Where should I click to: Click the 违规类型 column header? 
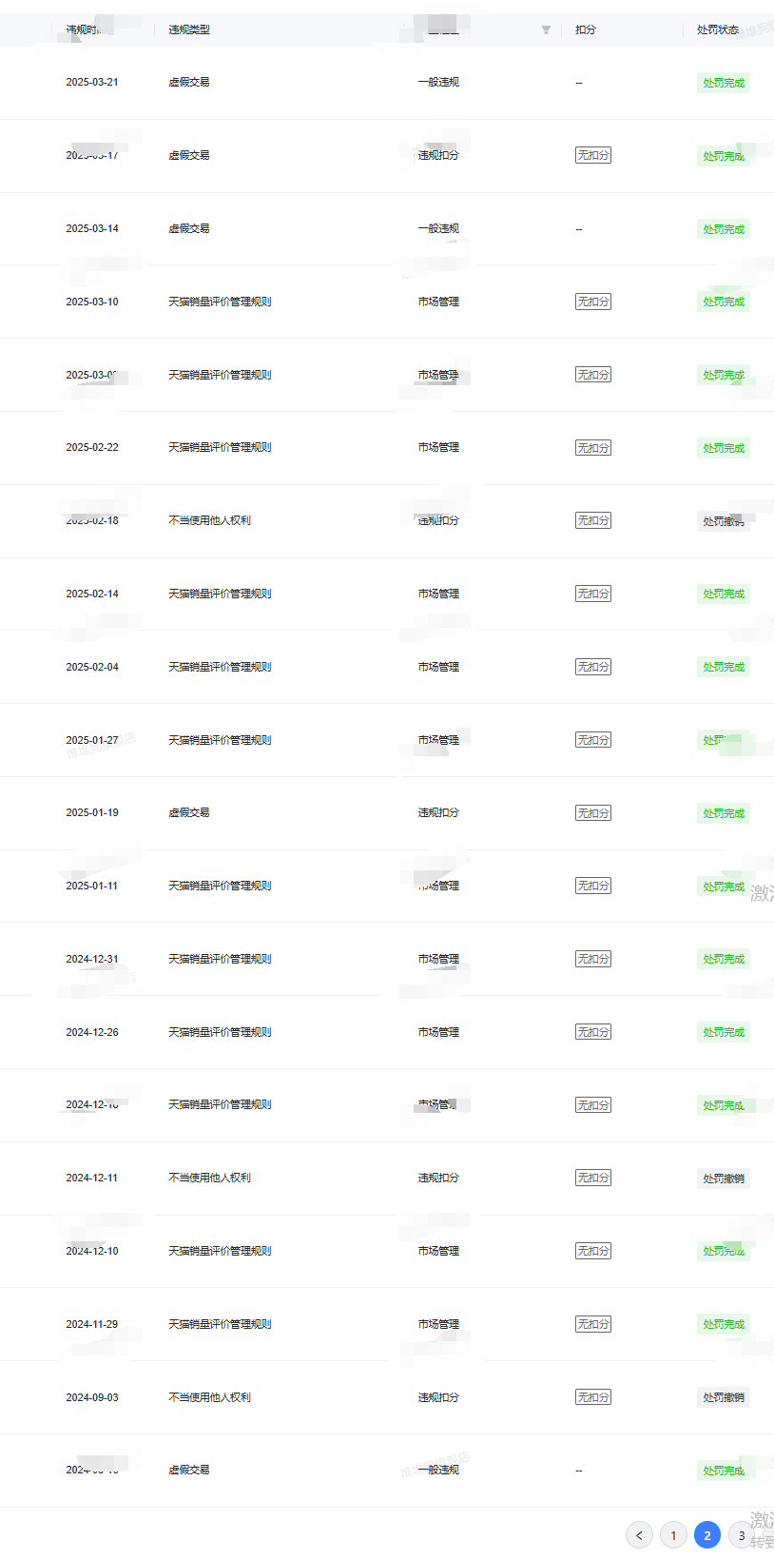(x=189, y=29)
